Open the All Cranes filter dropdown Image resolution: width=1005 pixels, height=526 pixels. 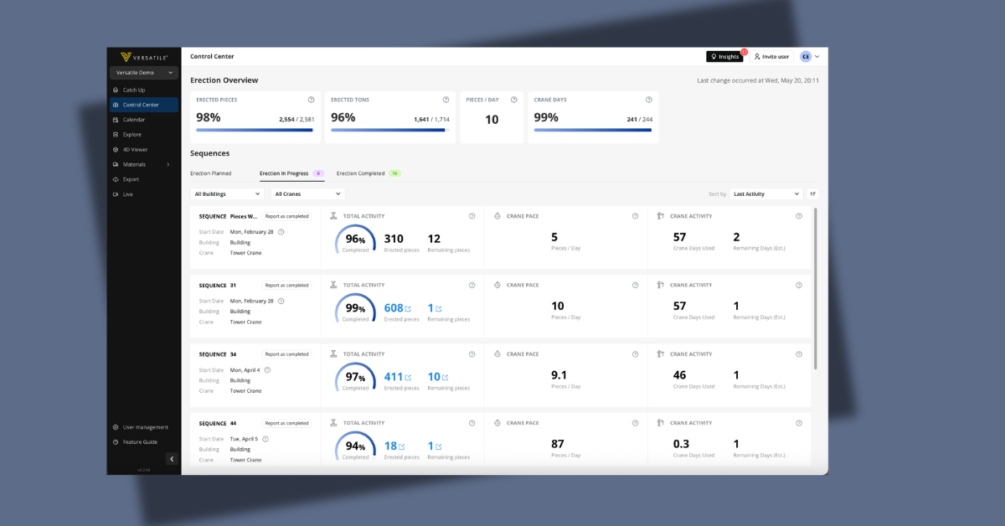pos(307,193)
